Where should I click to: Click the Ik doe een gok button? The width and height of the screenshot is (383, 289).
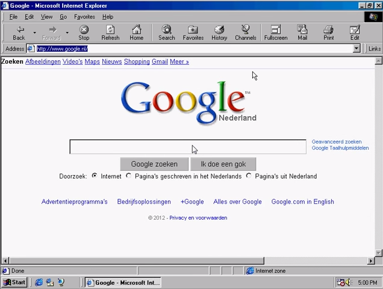pyautogui.click(x=223, y=164)
